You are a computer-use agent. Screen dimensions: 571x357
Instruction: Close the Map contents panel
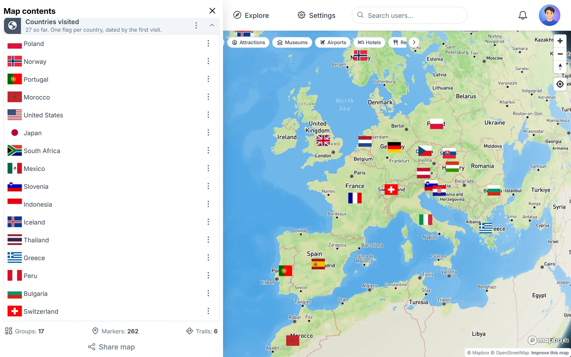pyautogui.click(x=212, y=11)
